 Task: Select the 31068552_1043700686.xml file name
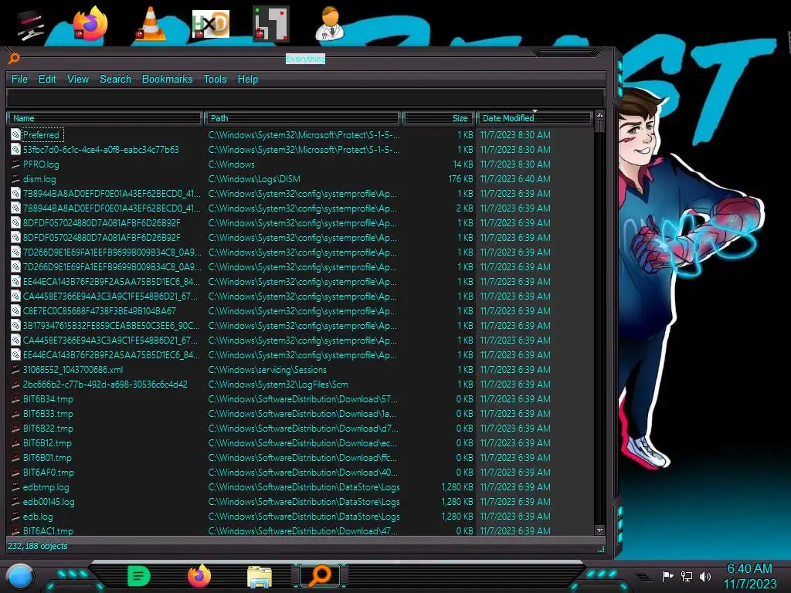coord(73,370)
